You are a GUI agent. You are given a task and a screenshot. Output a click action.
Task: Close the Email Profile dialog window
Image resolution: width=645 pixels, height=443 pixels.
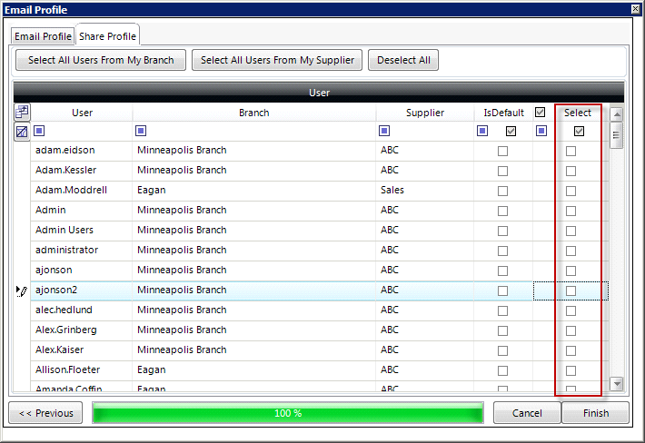coord(636,9)
